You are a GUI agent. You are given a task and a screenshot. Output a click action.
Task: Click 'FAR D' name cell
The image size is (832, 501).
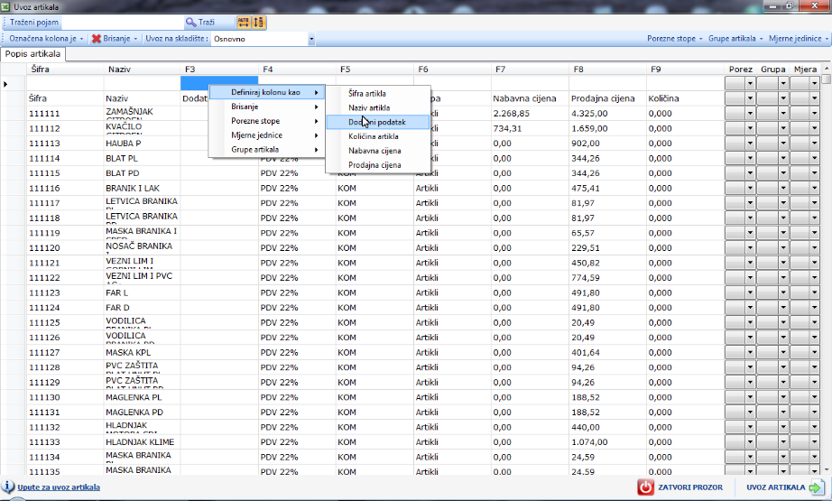pos(143,308)
